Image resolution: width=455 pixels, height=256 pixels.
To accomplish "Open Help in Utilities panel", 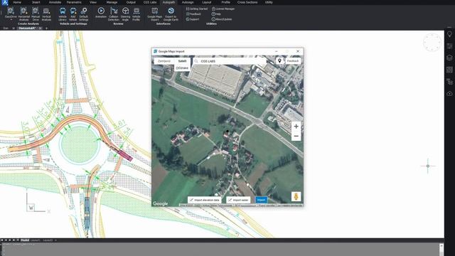I will point(216,14).
